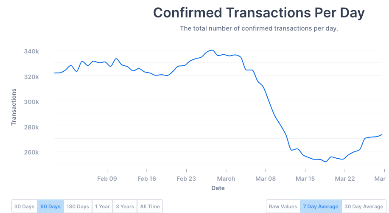Click the Feb 09 date tick label

[107, 179]
